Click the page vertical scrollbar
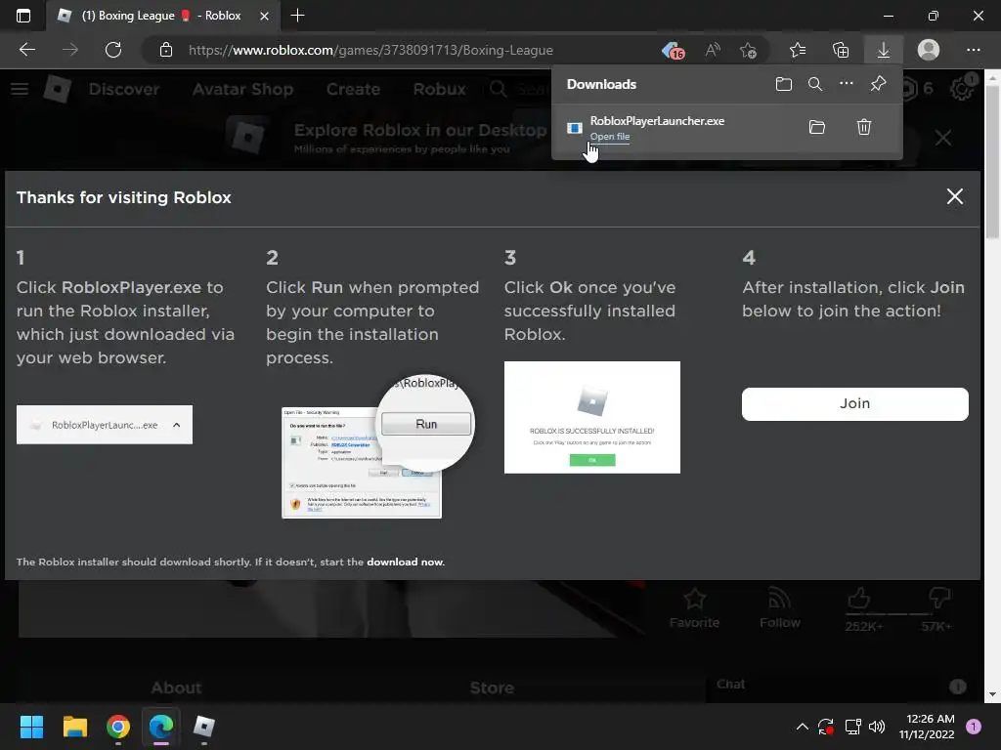This screenshot has height=750, width=1001. point(992,163)
